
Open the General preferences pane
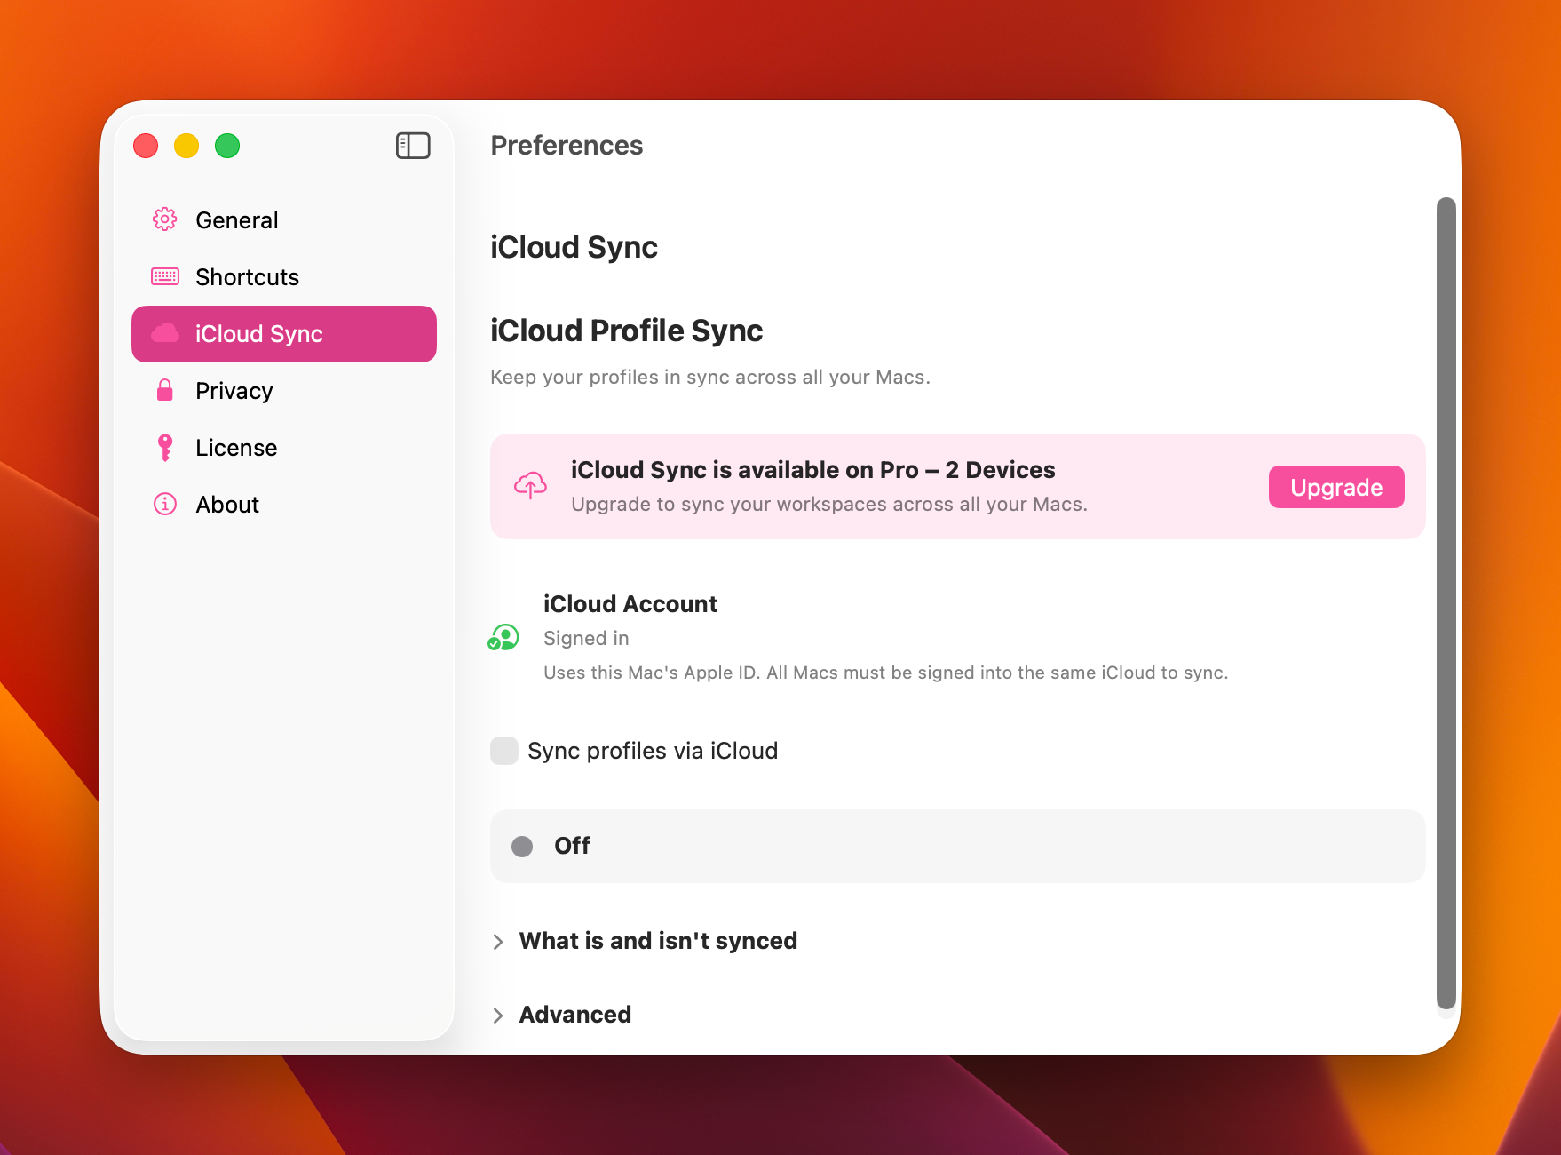[284, 219]
